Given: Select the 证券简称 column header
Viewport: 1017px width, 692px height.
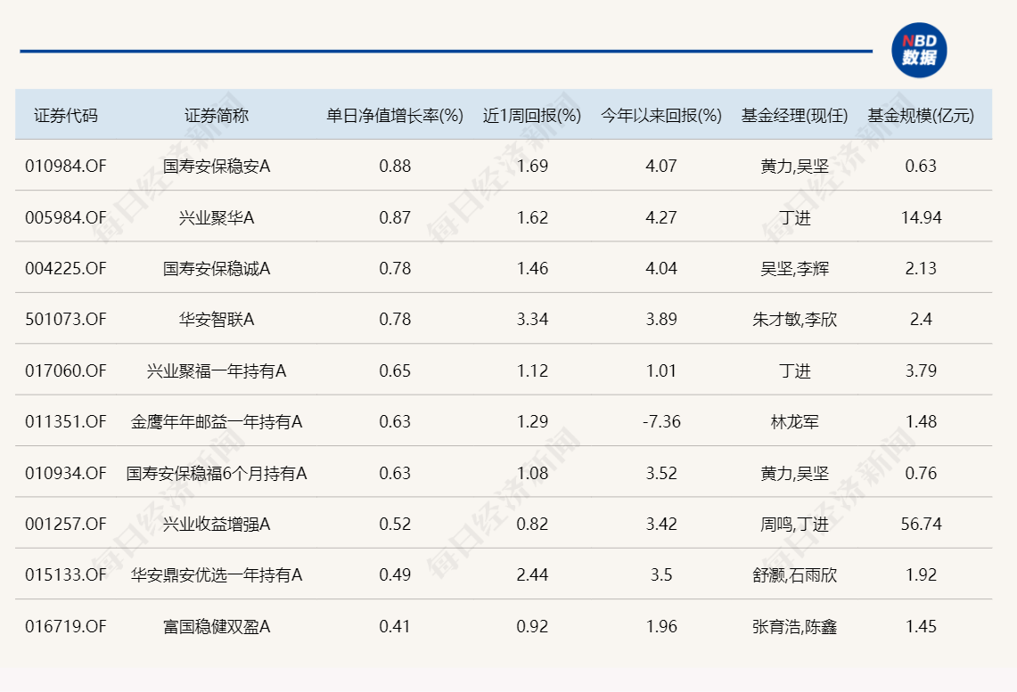Looking at the screenshot, I should (217, 116).
